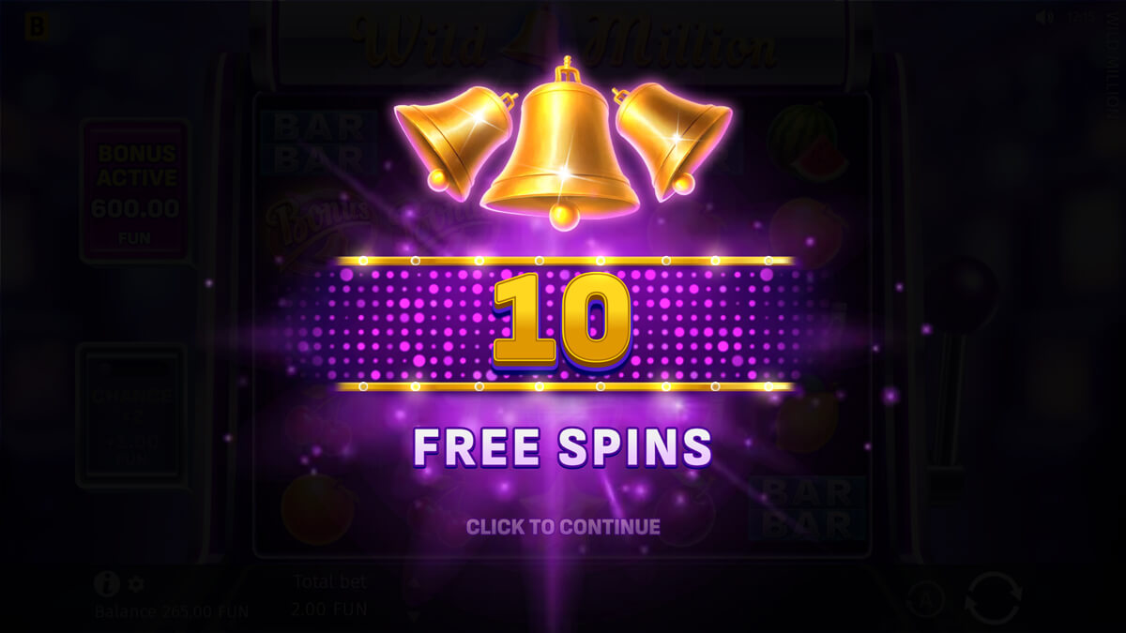Click the Balance 265.00 FUN text
This screenshot has width=1126, height=633.
(x=172, y=612)
